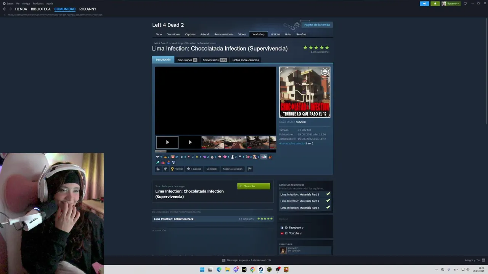Open the Reseñas hub tab
Screen dimensions: 488x274
(301, 34)
